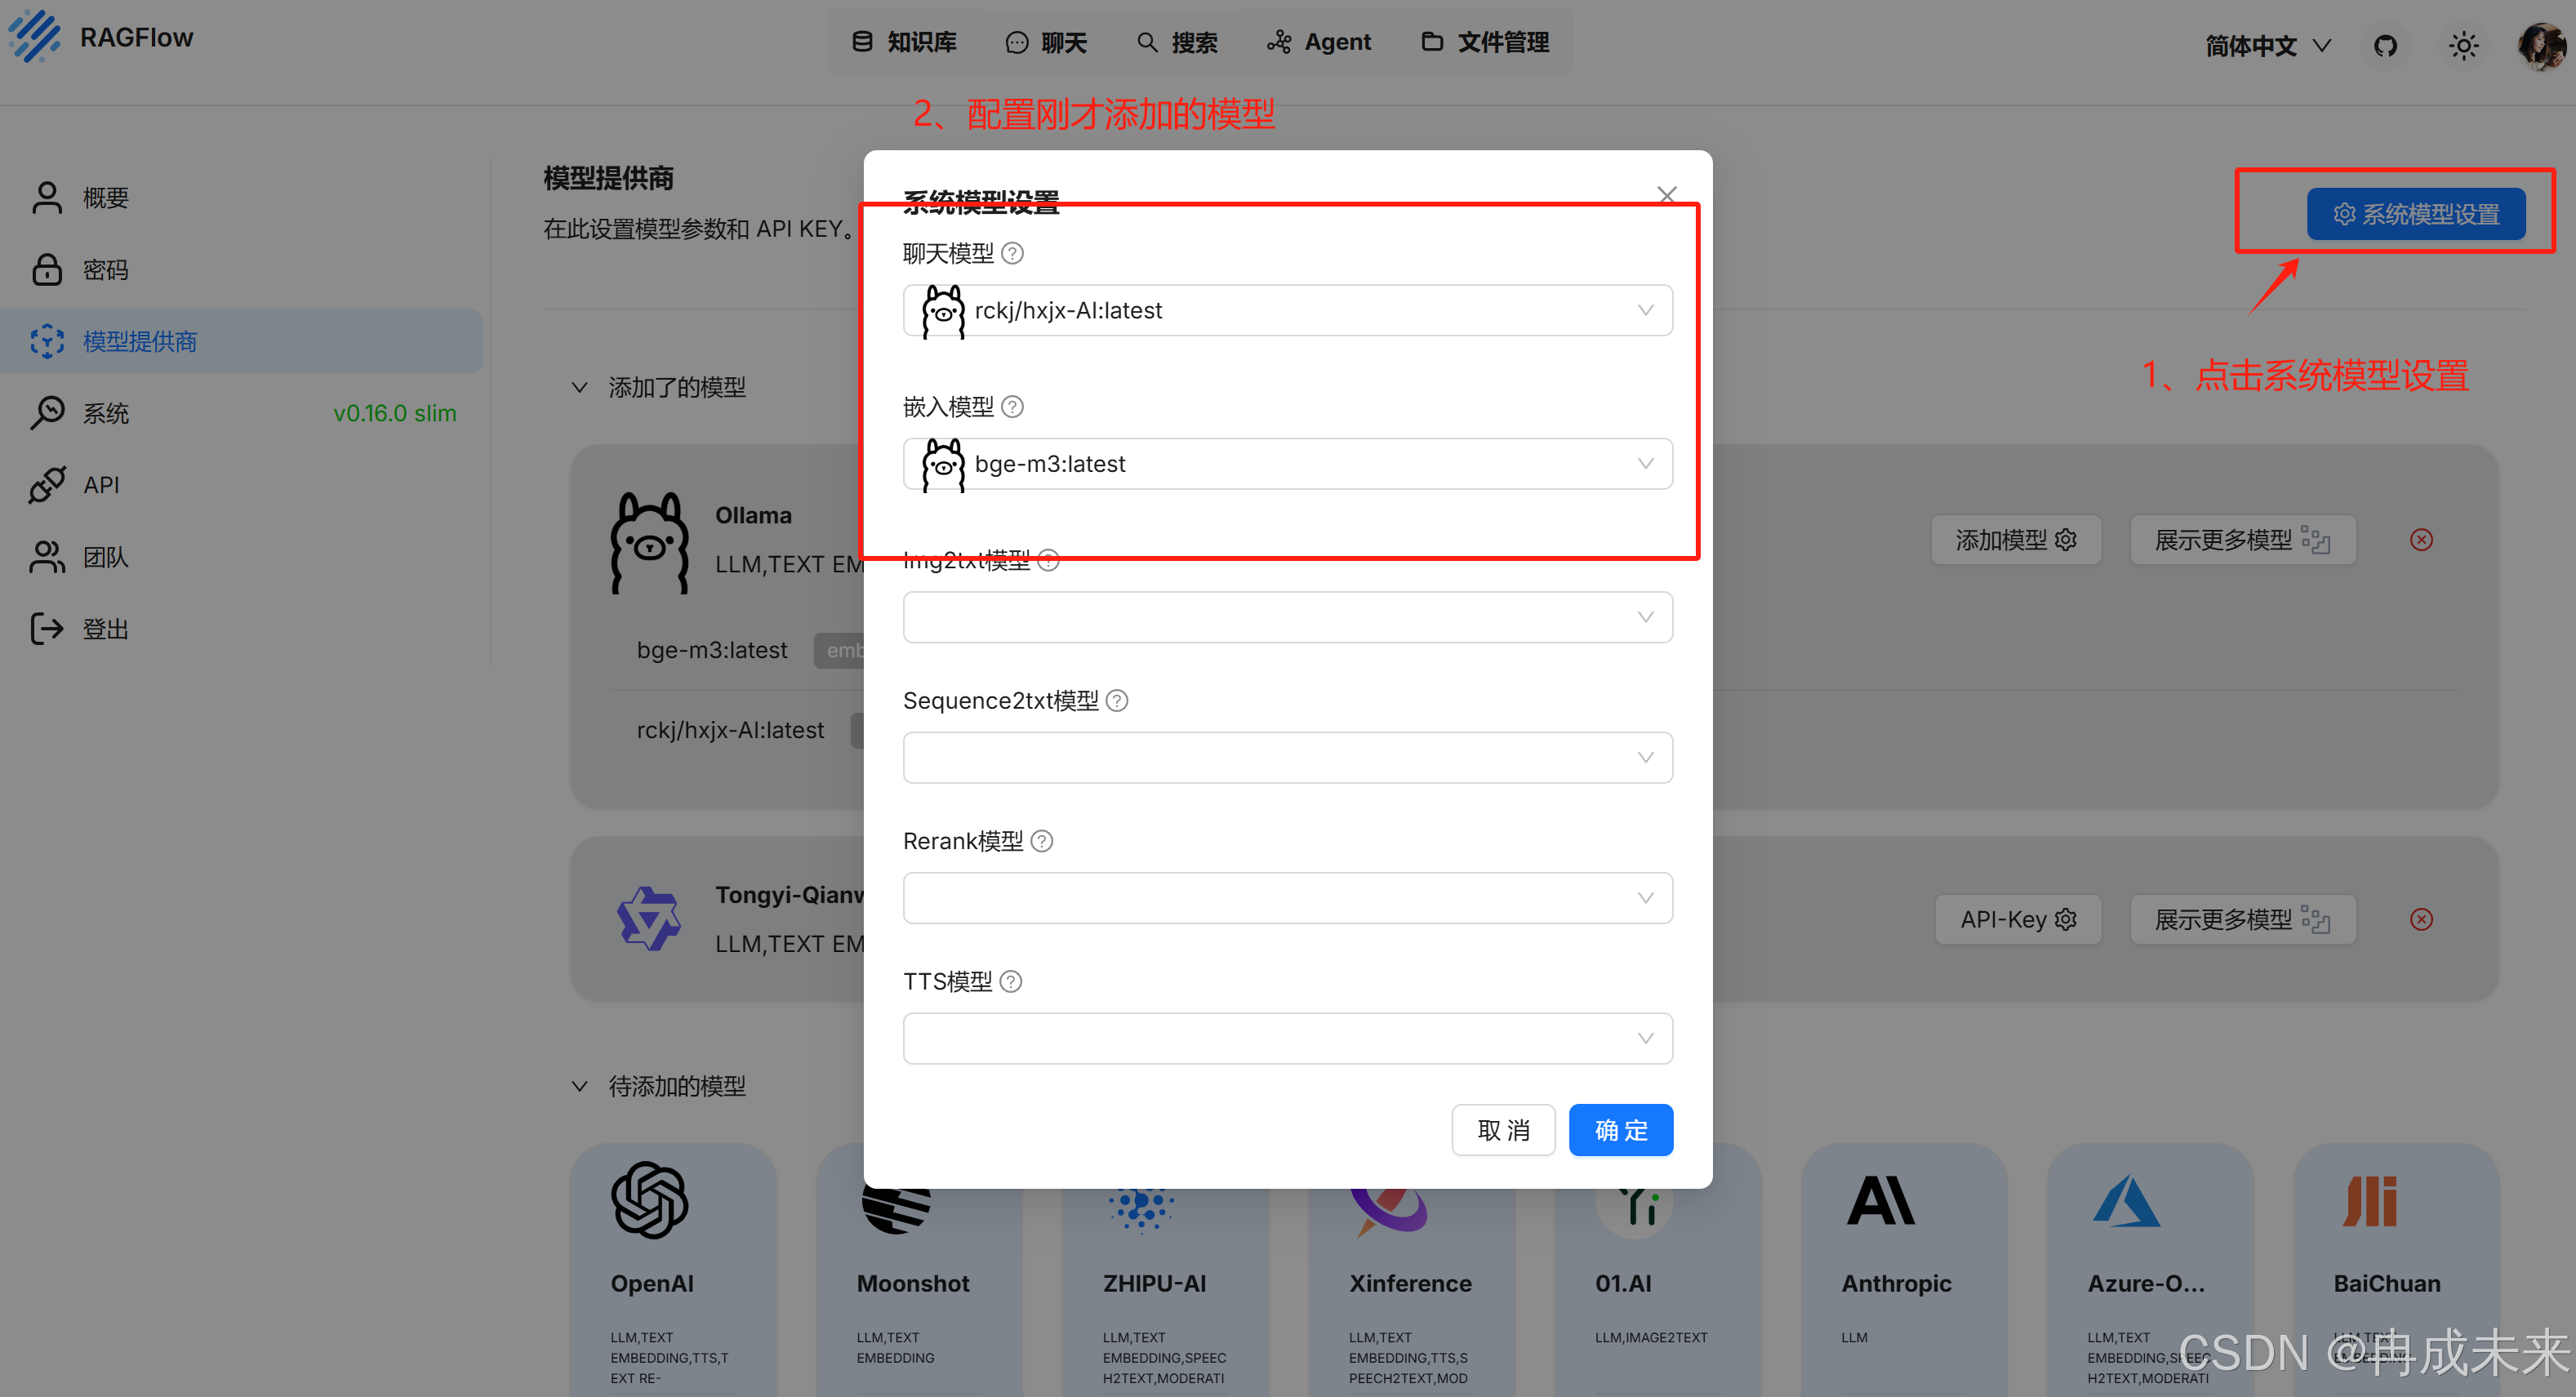Open the 聊天模型 dropdown

1287,310
